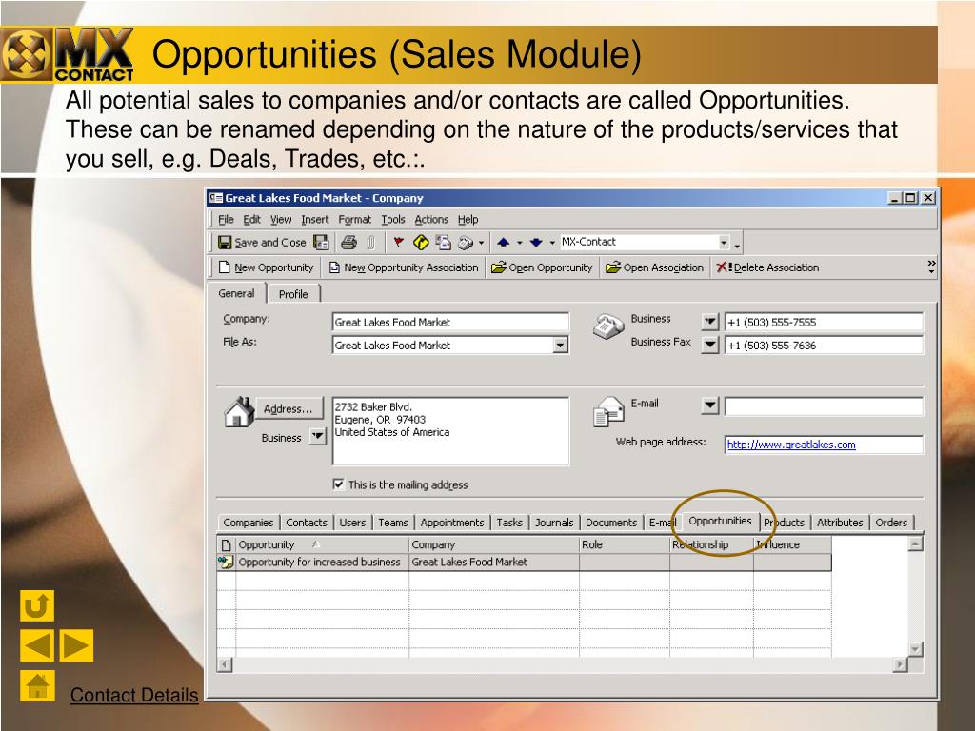Open the Documents tab

tap(611, 523)
